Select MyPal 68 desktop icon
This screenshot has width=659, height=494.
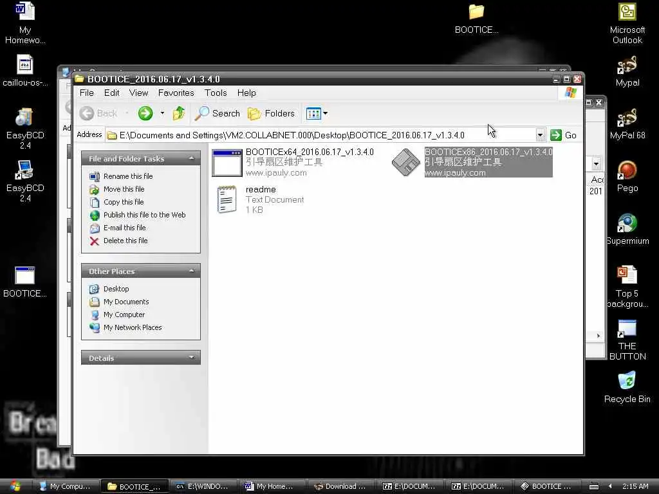tap(627, 118)
